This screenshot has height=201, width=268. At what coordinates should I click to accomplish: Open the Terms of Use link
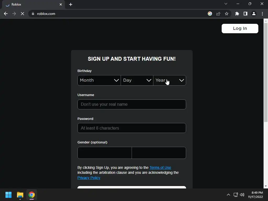(160, 167)
